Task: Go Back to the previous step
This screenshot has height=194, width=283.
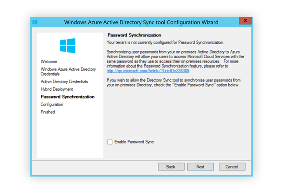Action: (171, 166)
